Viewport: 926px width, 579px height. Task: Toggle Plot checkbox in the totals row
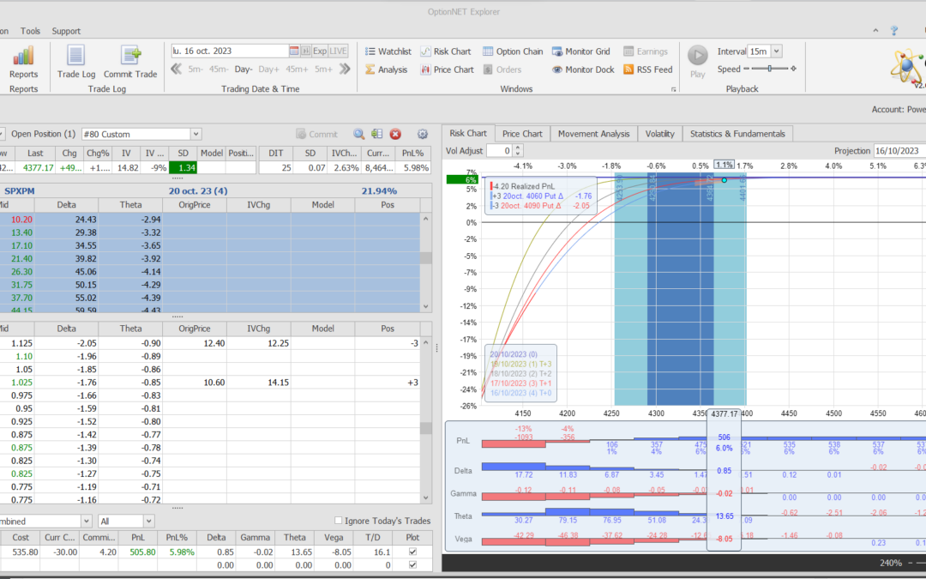413,566
